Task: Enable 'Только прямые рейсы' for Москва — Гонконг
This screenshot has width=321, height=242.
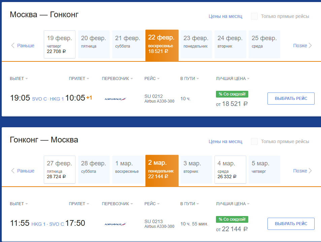Action: click(x=254, y=16)
